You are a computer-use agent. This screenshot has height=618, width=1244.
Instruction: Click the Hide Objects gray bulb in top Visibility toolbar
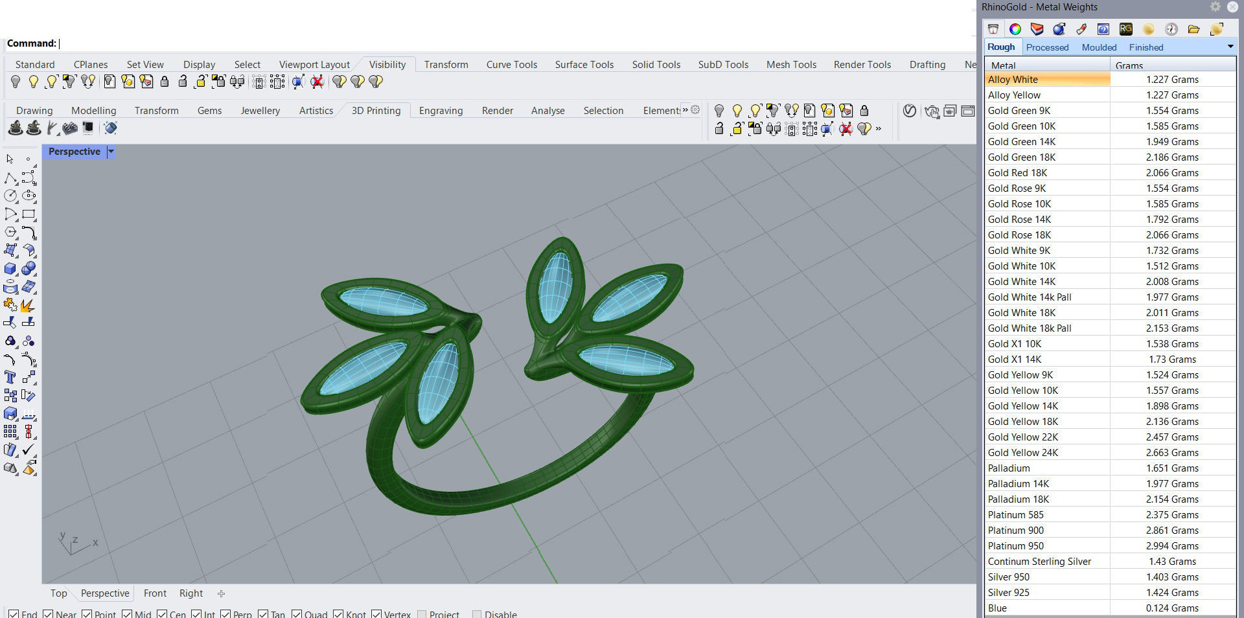pos(16,82)
